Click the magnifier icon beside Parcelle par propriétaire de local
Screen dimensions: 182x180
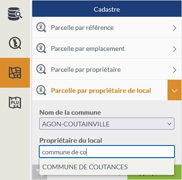pyautogui.click(x=41, y=90)
